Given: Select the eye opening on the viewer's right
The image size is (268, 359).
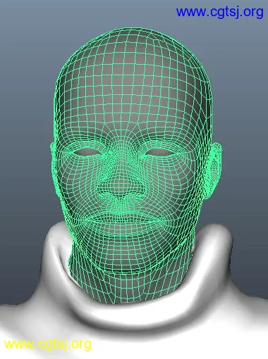Looking at the screenshot, I should (159, 152).
